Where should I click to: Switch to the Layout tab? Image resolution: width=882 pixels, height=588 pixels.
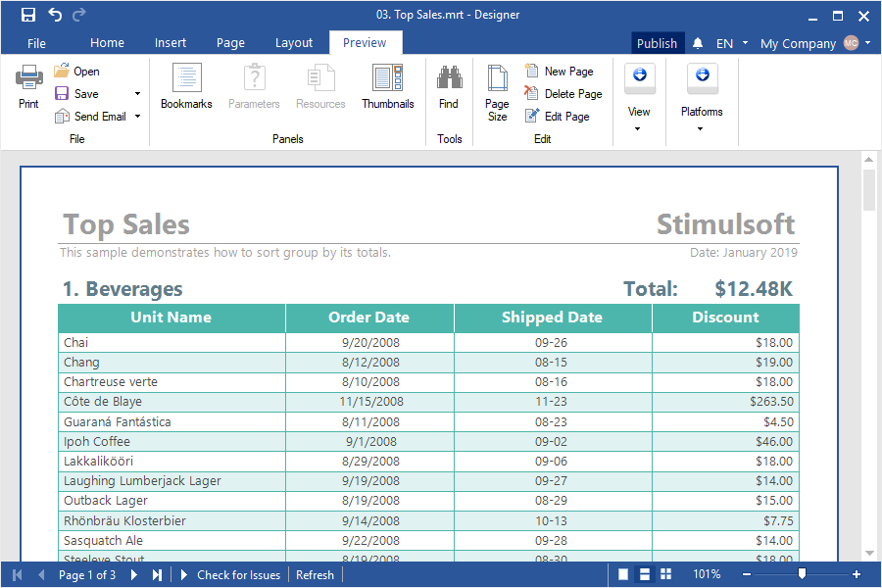pyautogui.click(x=293, y=43)
